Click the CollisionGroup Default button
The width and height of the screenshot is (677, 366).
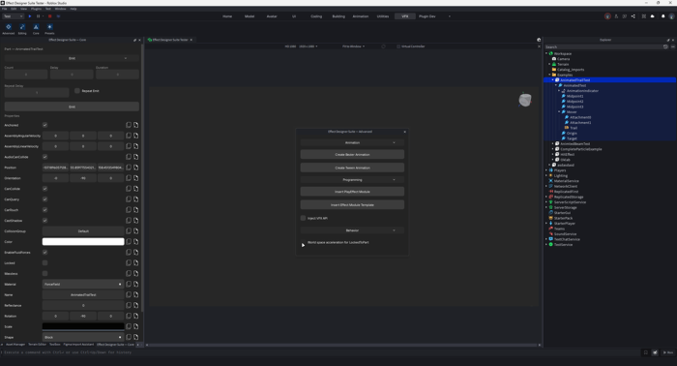(83, 231)
